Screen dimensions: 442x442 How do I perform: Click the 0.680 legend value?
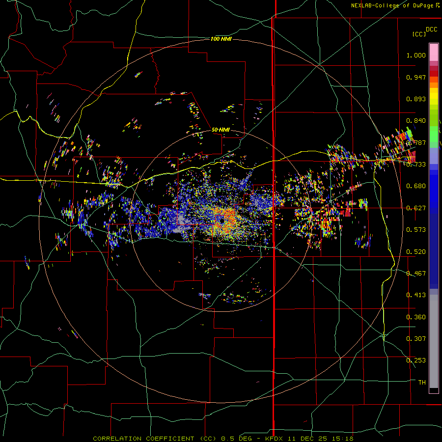416,186
